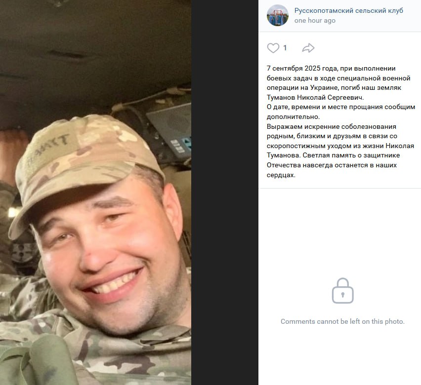
Task: Click the date "7 сентября 2025 года" in caption
Action: click(x=302, y=69)
